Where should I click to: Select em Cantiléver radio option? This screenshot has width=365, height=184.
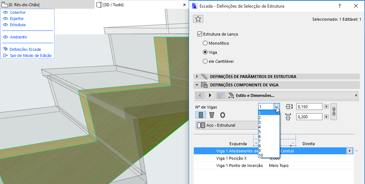[x=205, y=61]
